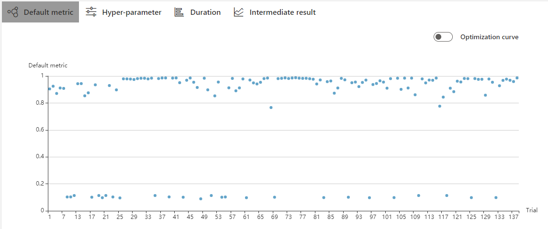Select the Default metric tab label
This screenshot has height=229, width=548.
(48, 12)
